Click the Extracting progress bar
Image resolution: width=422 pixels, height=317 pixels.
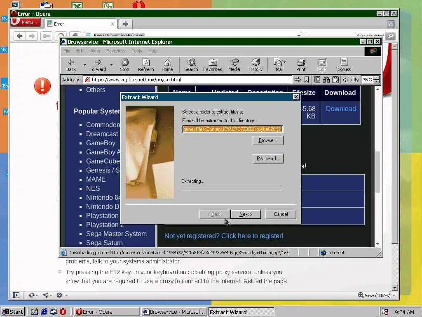pos(232,188)
